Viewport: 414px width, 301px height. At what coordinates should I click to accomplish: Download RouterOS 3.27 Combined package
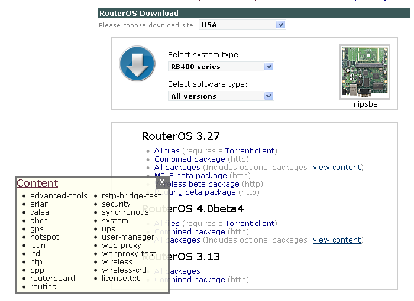point(190,159)
